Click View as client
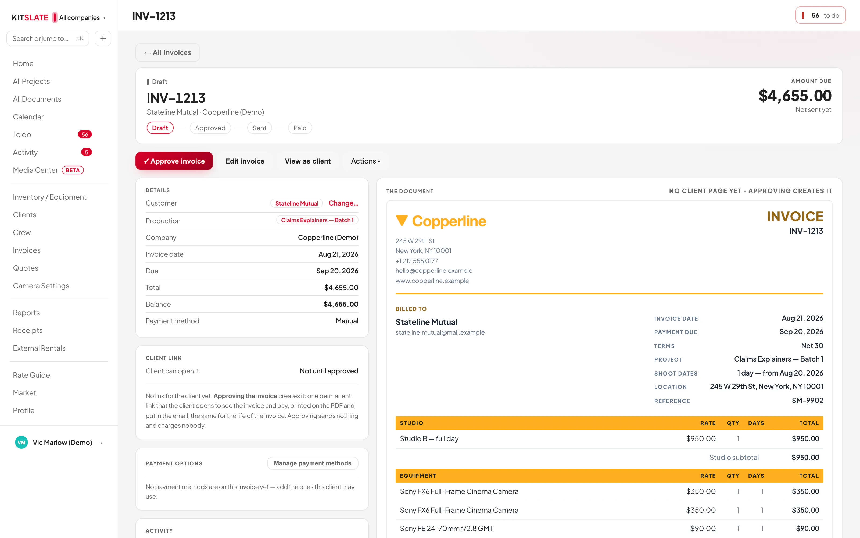 click(x=308, y=161)
